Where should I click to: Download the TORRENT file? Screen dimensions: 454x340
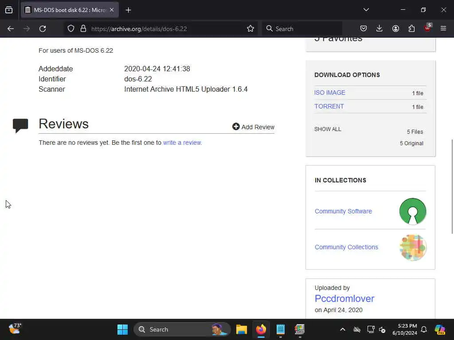pyautogui.click(x=329, y=106)
